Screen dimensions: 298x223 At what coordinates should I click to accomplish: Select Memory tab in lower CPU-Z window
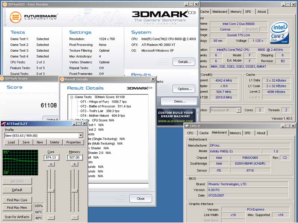235,133
